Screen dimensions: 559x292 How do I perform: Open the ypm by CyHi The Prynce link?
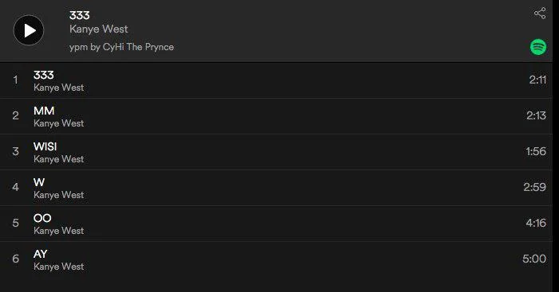coord(121,47)
